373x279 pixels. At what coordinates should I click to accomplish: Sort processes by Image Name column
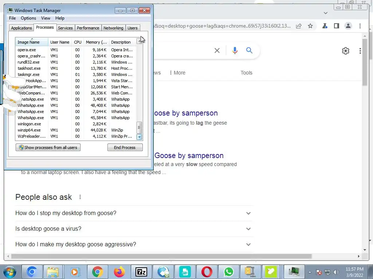(x=32, y=42)
